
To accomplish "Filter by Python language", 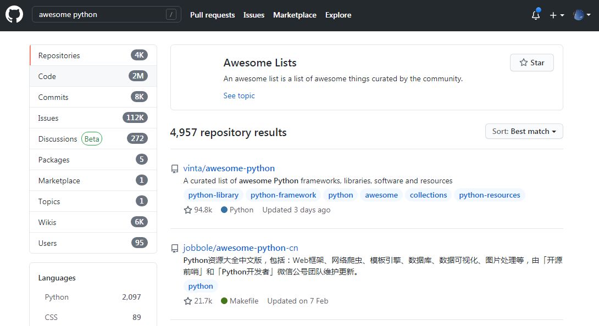I will (x=93, y=297).
